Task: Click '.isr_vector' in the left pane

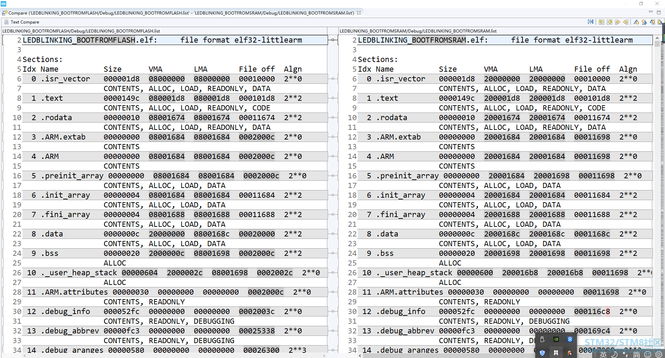Action: 66,79
